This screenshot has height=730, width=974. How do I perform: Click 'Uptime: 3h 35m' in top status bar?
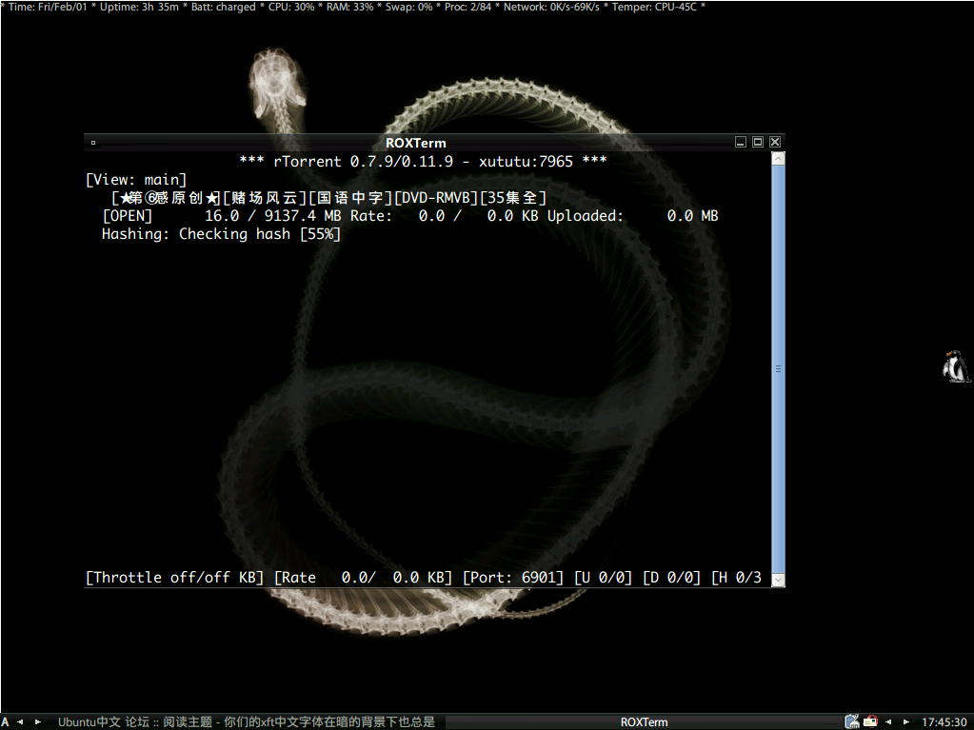coord(139,7)
